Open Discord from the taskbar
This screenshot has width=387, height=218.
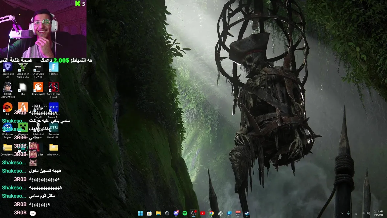(x=176, y=213)
